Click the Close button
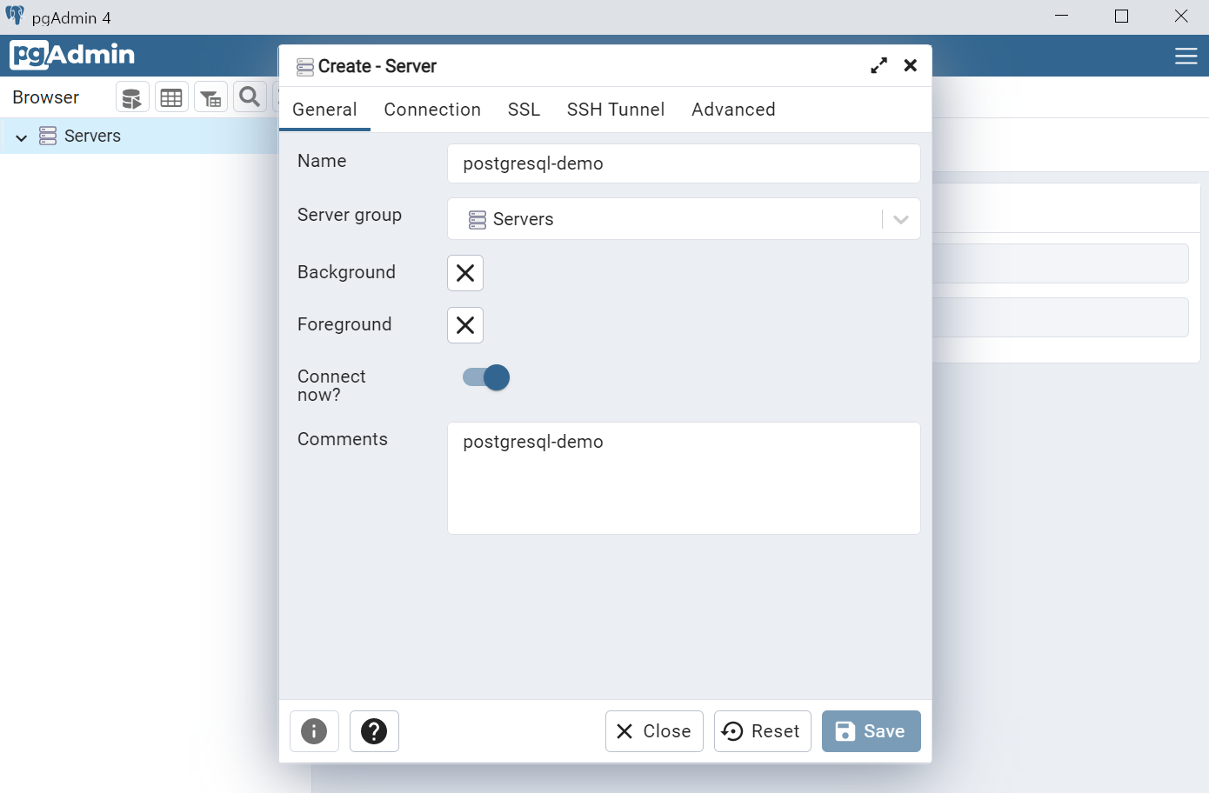Screen dimensions: 1209x793 [x=654, y=731]
